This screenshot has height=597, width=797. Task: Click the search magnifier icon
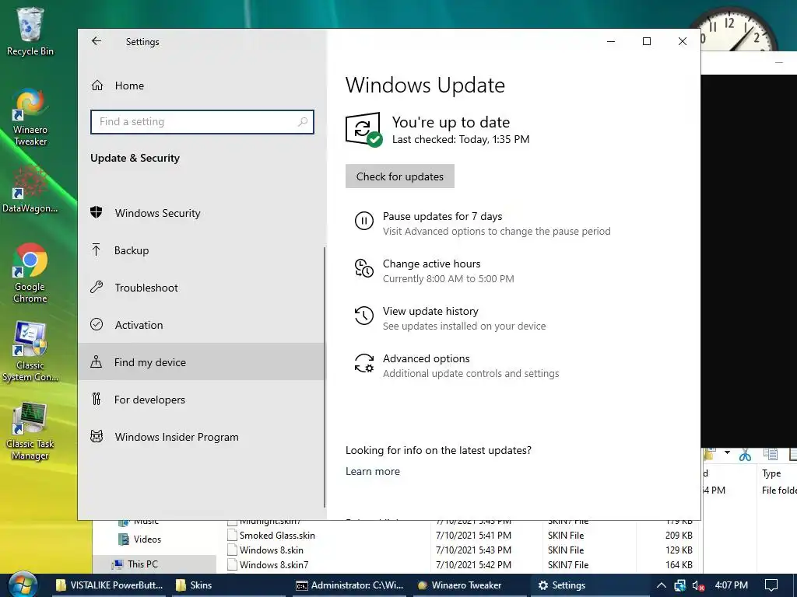coord(303,122)
